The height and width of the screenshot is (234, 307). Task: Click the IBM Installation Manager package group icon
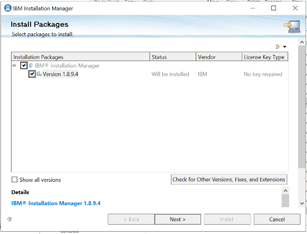coord(31,66)
